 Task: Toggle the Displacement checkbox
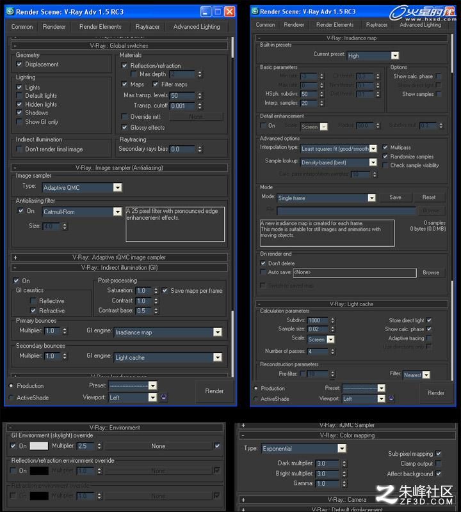point(19,64)
